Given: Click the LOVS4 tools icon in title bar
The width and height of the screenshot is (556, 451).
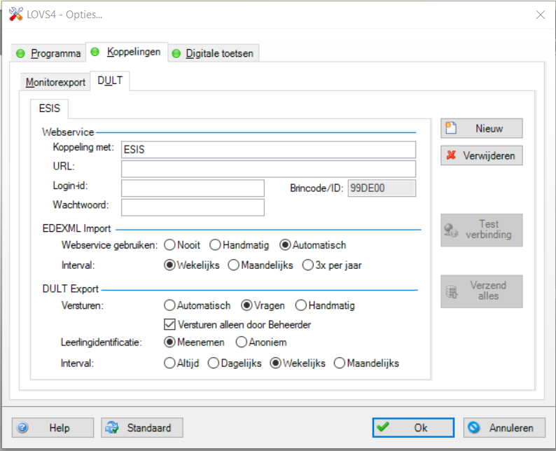Looking at the screenshot, I should [x=16, y=14].
